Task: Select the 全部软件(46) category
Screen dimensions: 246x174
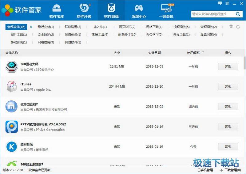Action: [16, 27]
